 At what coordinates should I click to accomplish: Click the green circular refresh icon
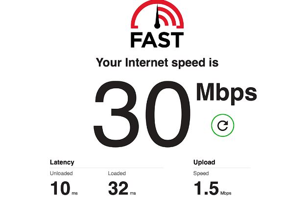(x=223, y=125)
